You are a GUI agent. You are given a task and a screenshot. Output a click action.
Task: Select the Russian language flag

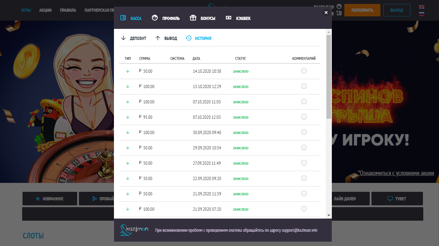click(421, 14)
